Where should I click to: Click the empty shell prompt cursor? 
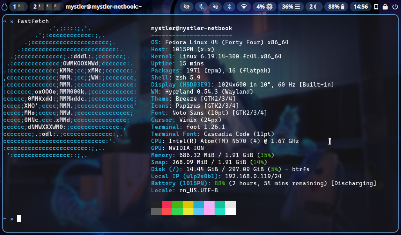pos(19,219)
